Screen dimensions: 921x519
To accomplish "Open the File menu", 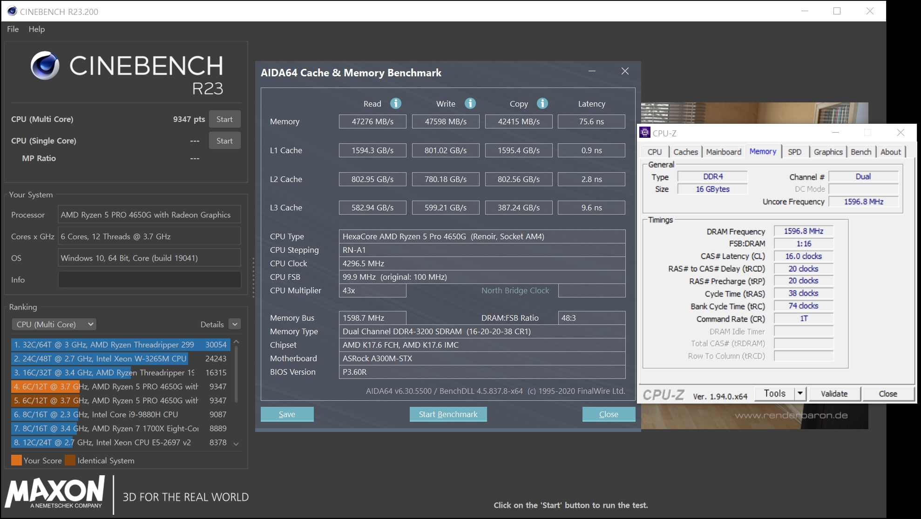I will coord(13,29).
